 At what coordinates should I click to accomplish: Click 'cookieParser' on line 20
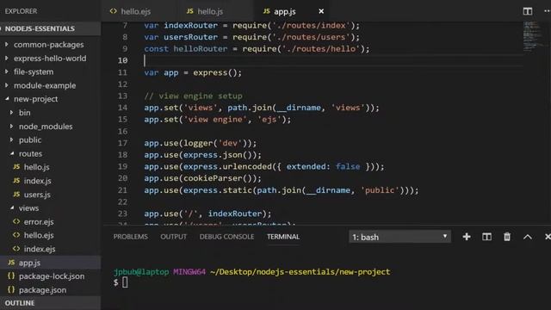[213, 178]
